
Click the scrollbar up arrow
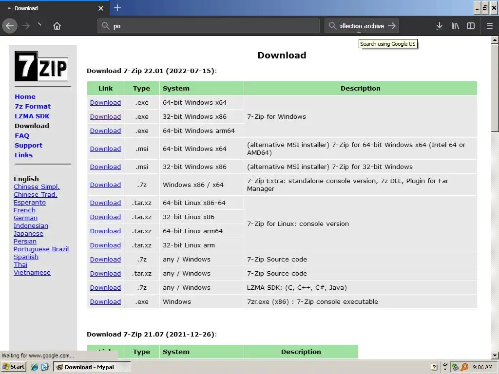point(495,40)
